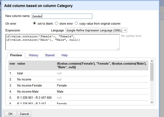The height and width of the screenshot is (117, 164).
Task: Open the expression Language dropdown
Action: [x=96, y=30]
